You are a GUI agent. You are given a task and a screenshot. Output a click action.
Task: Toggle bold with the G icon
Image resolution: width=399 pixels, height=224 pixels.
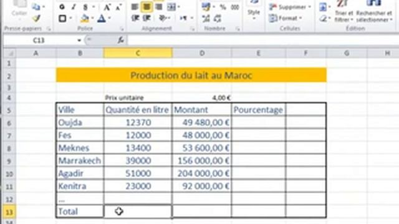tap(62, 7)
